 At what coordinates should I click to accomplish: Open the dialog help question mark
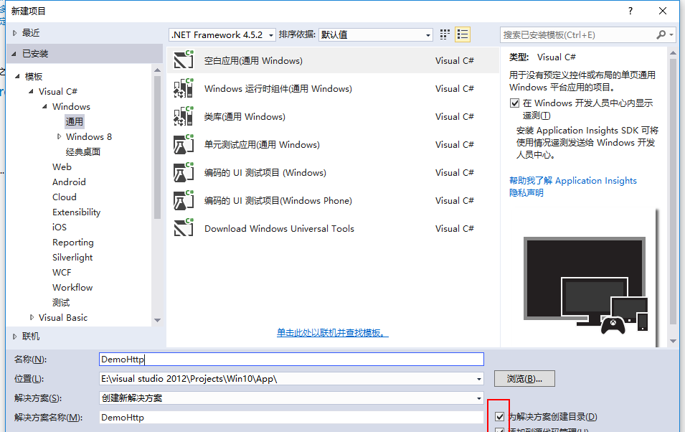point(630,11)
